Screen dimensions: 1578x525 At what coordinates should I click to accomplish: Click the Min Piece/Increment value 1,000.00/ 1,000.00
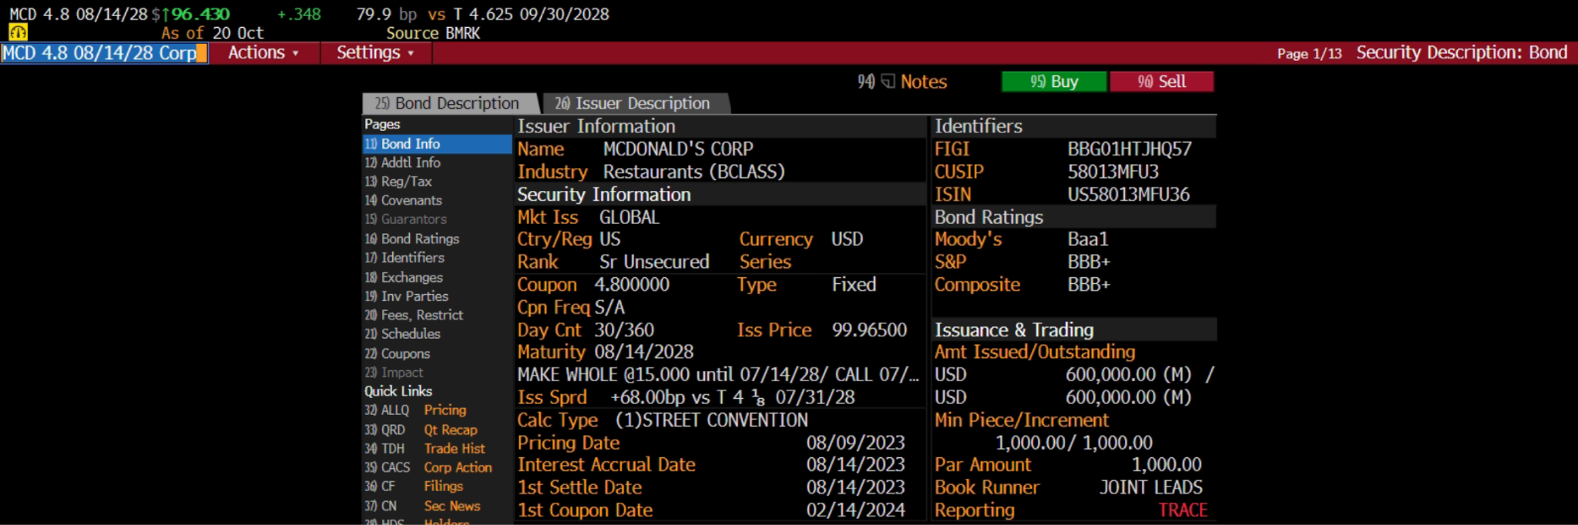(1074, 443)
